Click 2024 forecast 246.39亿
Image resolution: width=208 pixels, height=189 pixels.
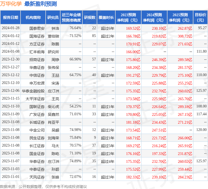click(159, 60)
